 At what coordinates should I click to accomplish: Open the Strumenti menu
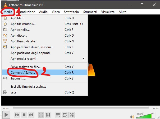pyautogui.click(x=90, y=12)
